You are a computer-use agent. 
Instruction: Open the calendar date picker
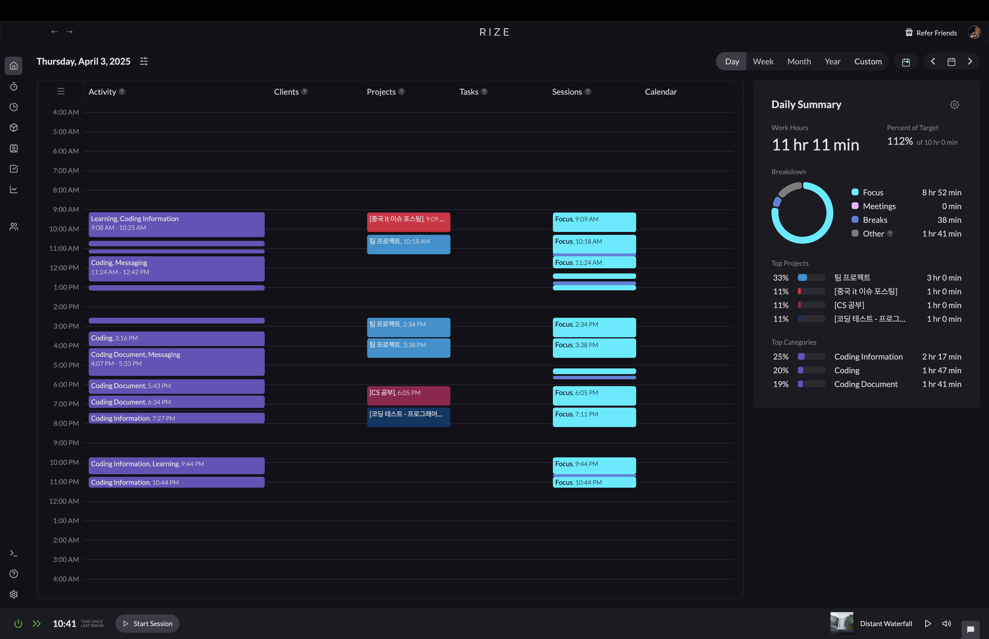(951, 61)
